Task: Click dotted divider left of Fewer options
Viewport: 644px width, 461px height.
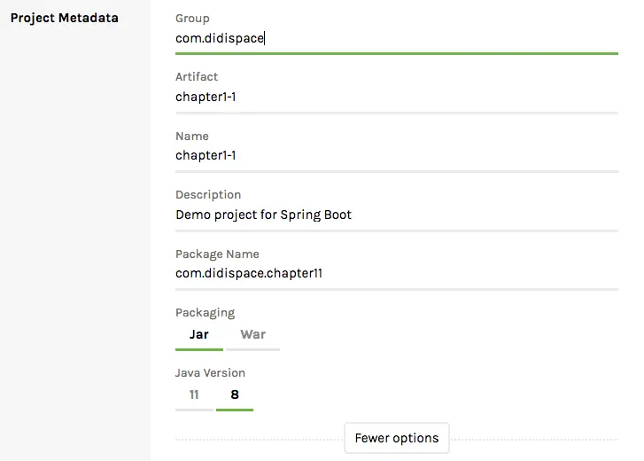Action: tap(259, 439)
